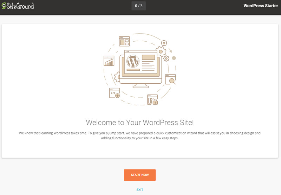Click the code brackets window icon

115,93
